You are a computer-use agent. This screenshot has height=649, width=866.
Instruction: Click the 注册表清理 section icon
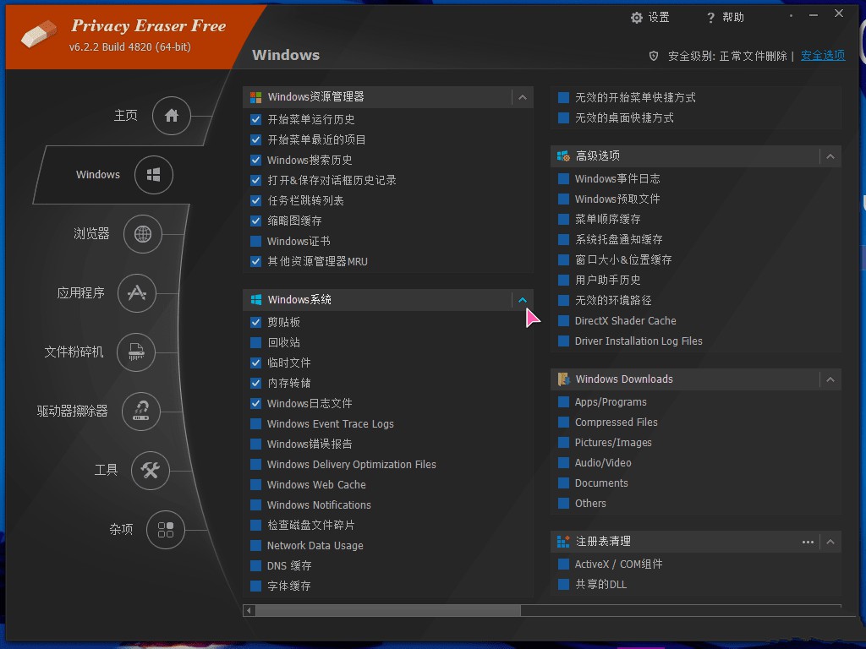click(563, 542)
